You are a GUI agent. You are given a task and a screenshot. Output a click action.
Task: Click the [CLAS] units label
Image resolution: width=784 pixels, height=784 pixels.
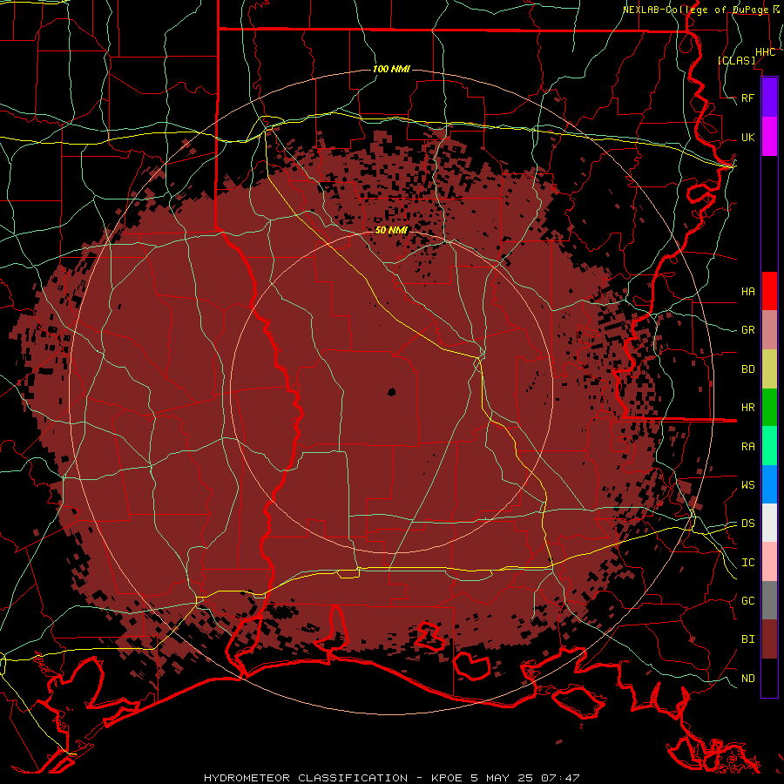[736, 60]
